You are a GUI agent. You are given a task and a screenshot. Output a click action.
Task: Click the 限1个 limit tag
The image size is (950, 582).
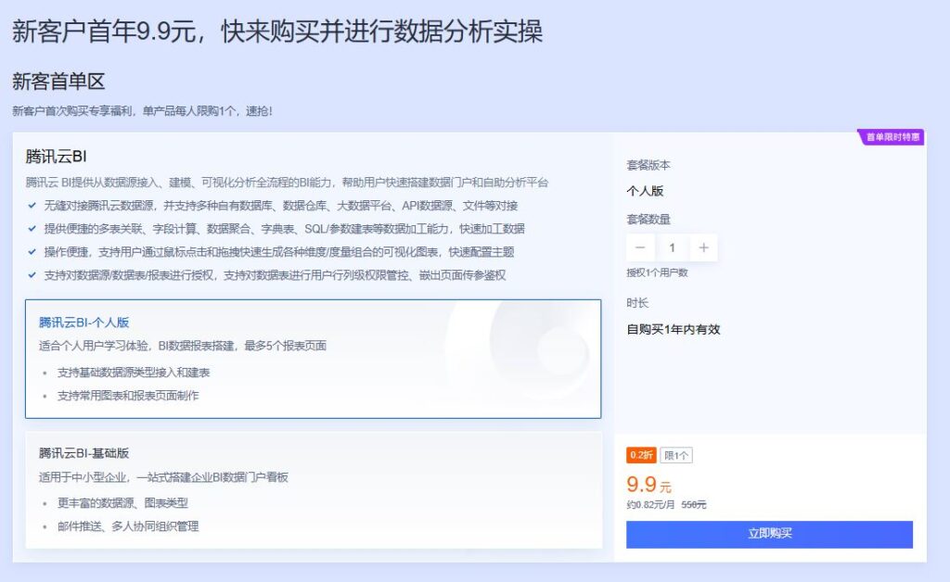click(x=676, y=456)
